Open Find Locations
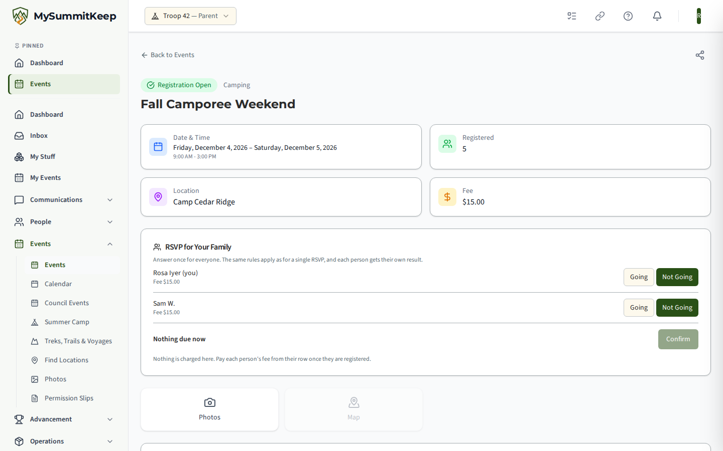This screenshot has width=723, height=451. (x=72, y=360)
